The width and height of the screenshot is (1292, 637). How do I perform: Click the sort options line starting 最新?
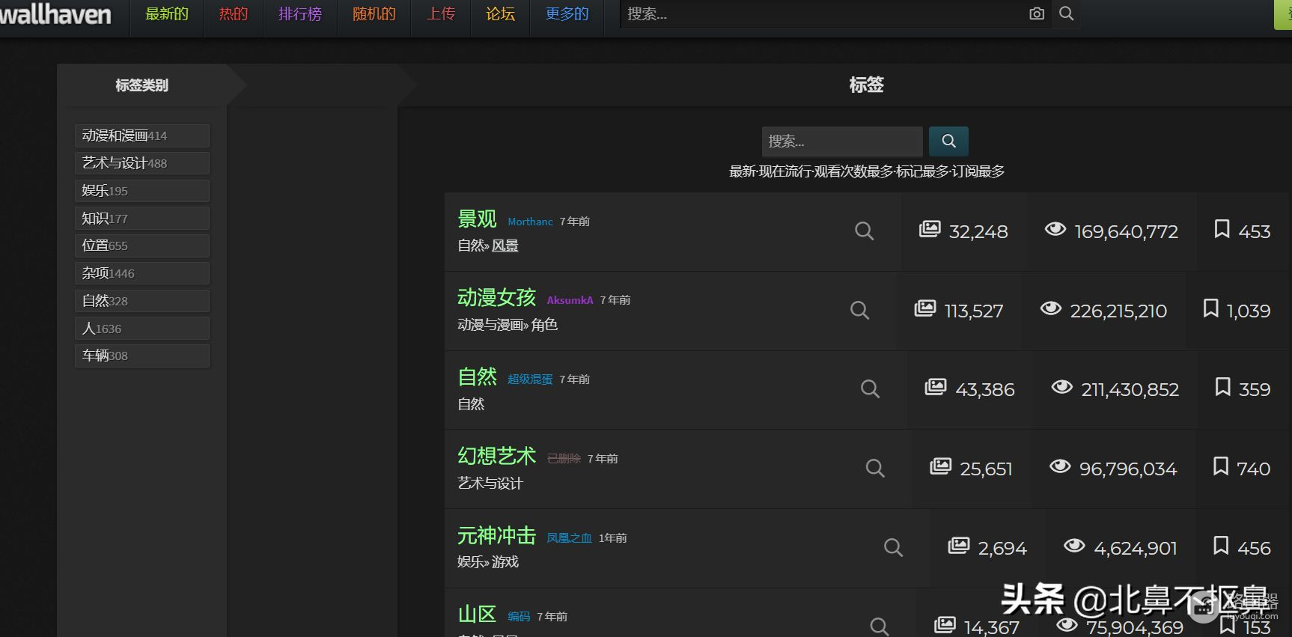tap(867, 171)
